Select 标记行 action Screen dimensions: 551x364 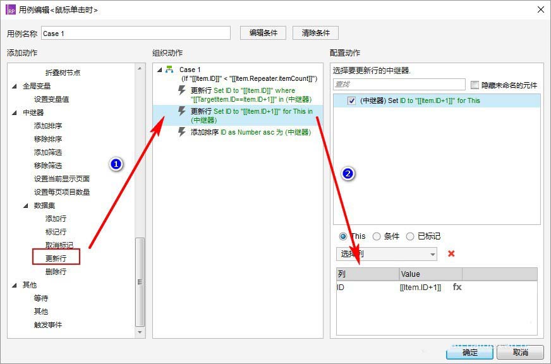(x=56, y=232)
